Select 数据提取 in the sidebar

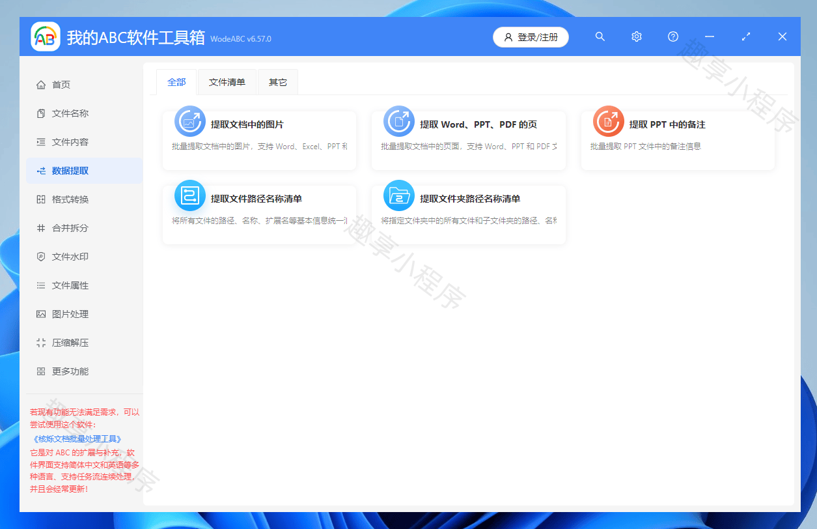(x=85, y=171)
